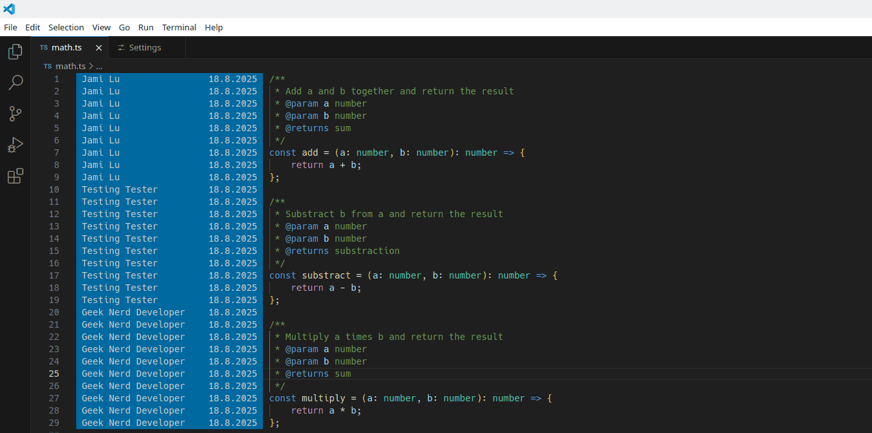Click the 18.8.2025 date on line 14

(x=233, y=238)
